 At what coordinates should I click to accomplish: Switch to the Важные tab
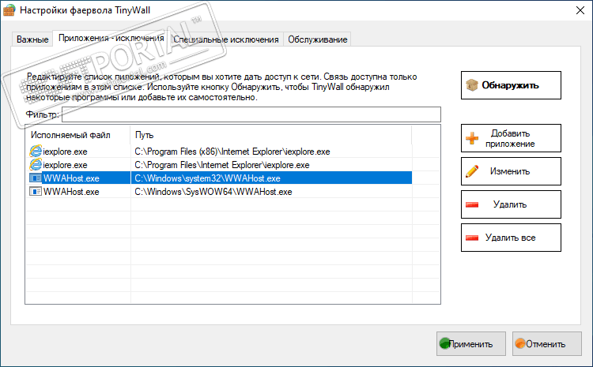[32, 39]
